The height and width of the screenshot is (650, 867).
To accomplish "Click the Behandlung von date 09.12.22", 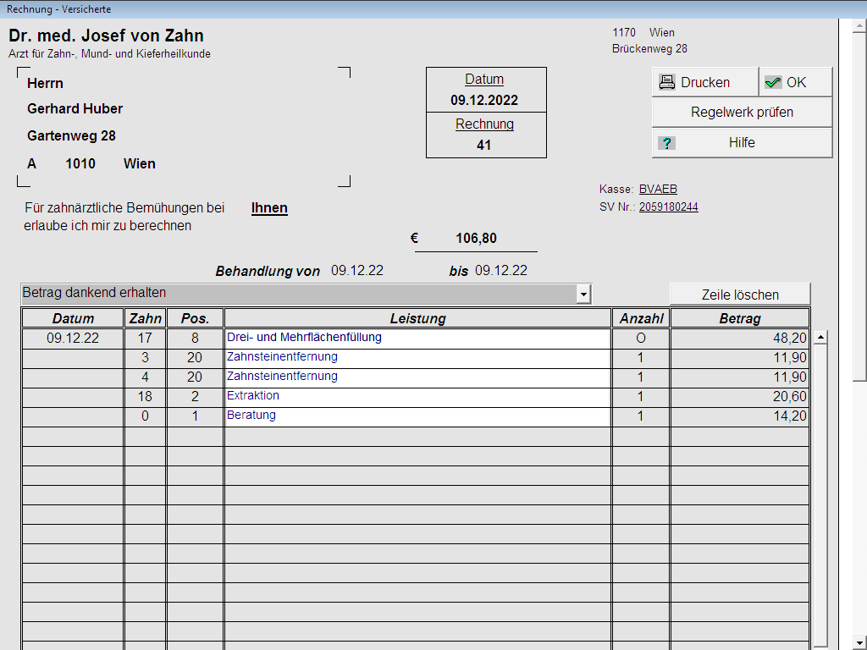I will click(356, 271).
